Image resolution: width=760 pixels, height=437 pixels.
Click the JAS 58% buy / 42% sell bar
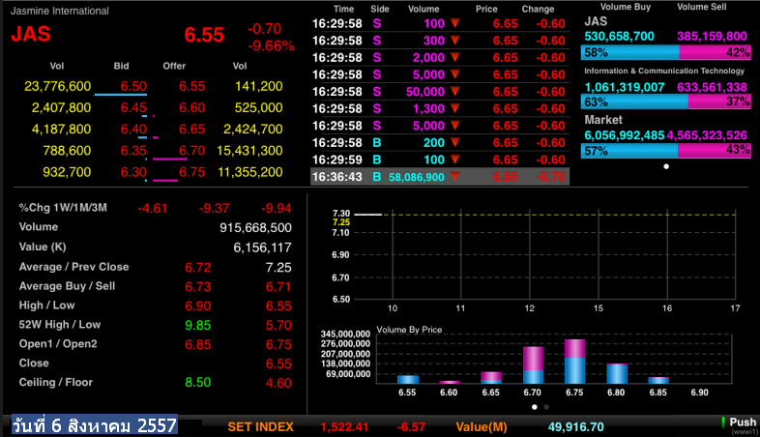point(666,52)
